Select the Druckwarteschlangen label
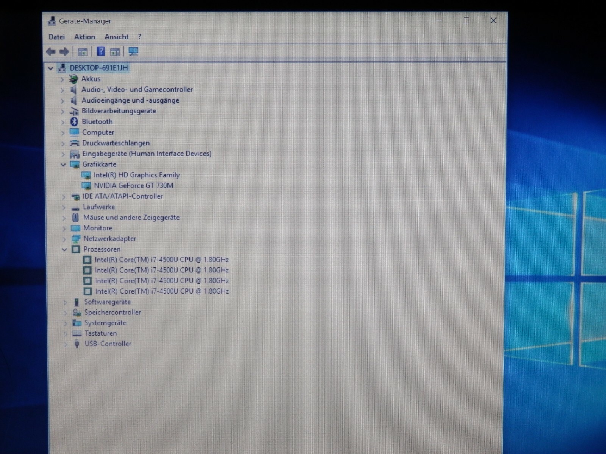 (x=116, y=143)
